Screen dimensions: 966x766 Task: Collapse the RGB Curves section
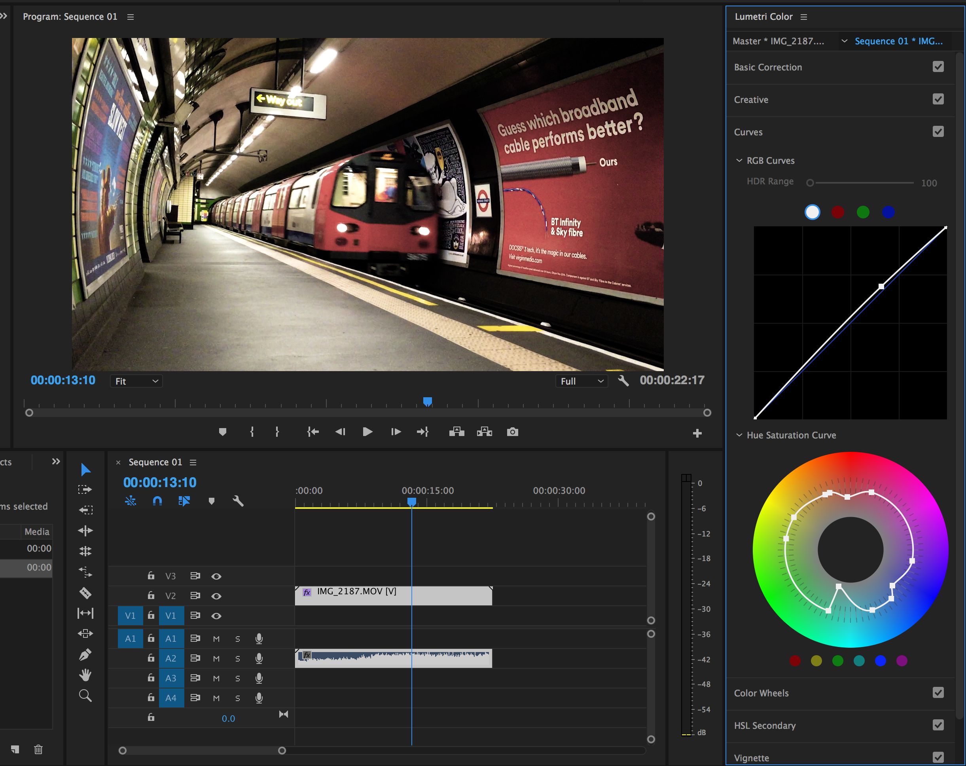coord(739,161)
